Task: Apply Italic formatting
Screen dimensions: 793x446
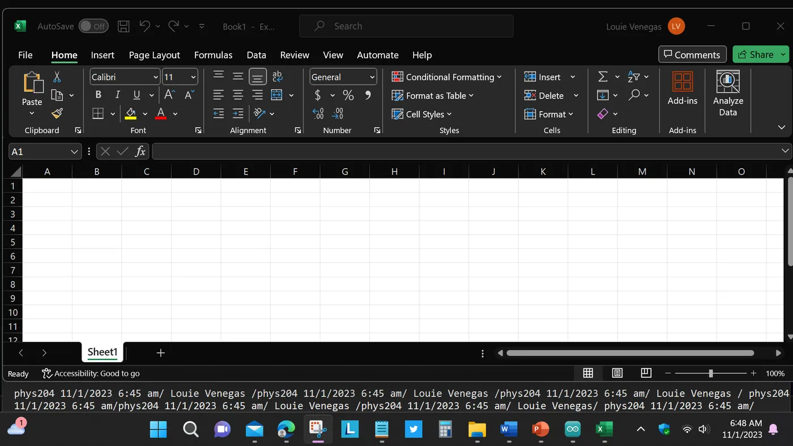Action: (x=117, y=95)
